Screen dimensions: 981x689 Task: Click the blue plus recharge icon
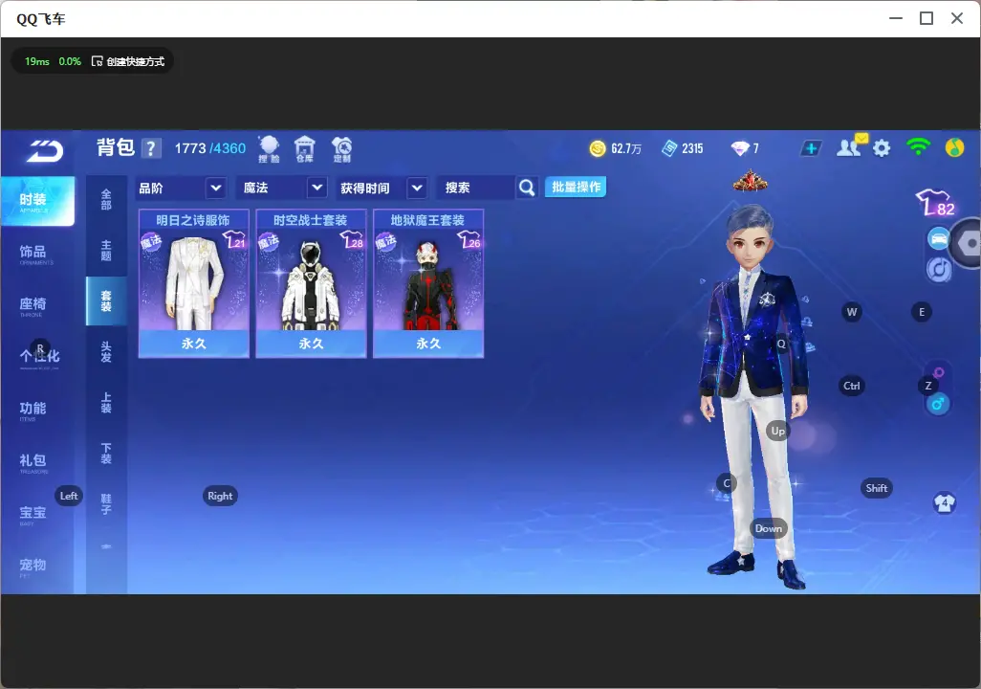811,148
